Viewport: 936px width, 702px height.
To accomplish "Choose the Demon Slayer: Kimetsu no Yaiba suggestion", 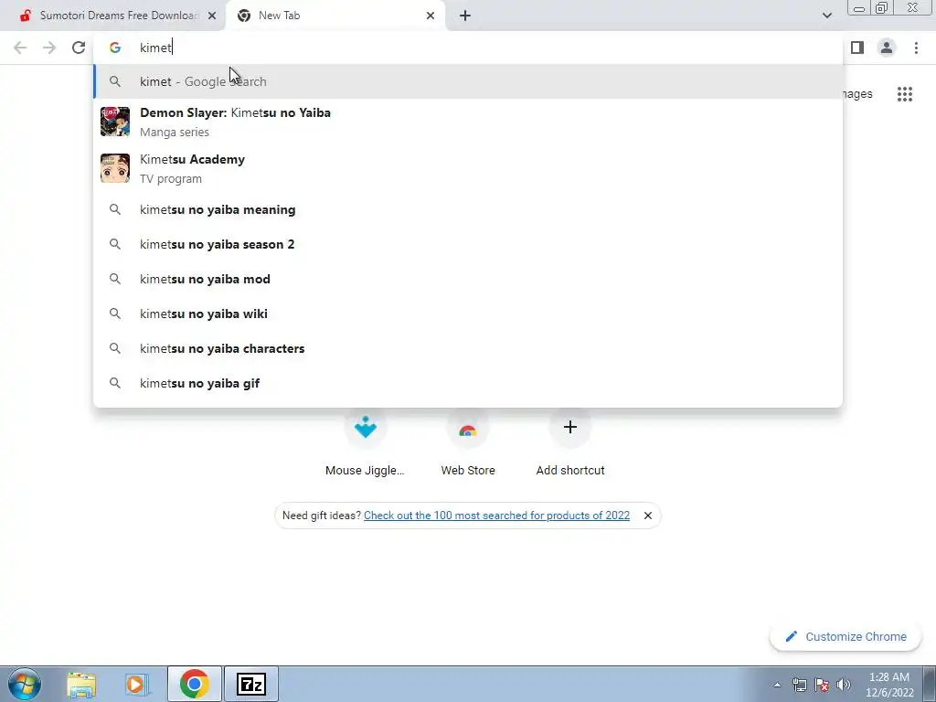I will click(468, 122).
